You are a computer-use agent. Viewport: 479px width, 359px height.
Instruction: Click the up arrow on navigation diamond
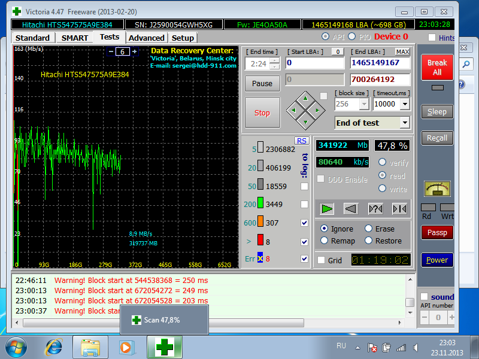pyautogui.click(x=305, y=99)
